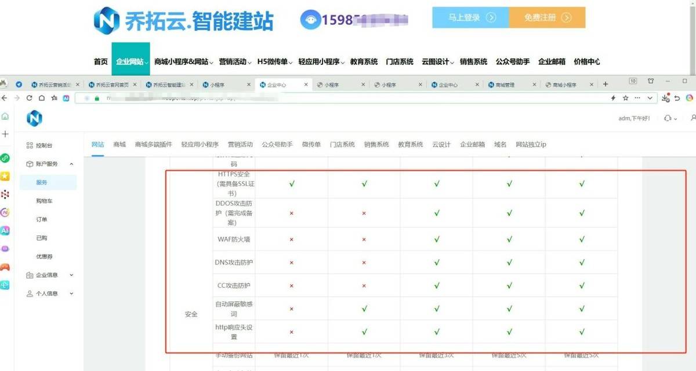Click the N logo in the portal header
The height and width of the screenshot is (371, 696).
pos(34,119)
